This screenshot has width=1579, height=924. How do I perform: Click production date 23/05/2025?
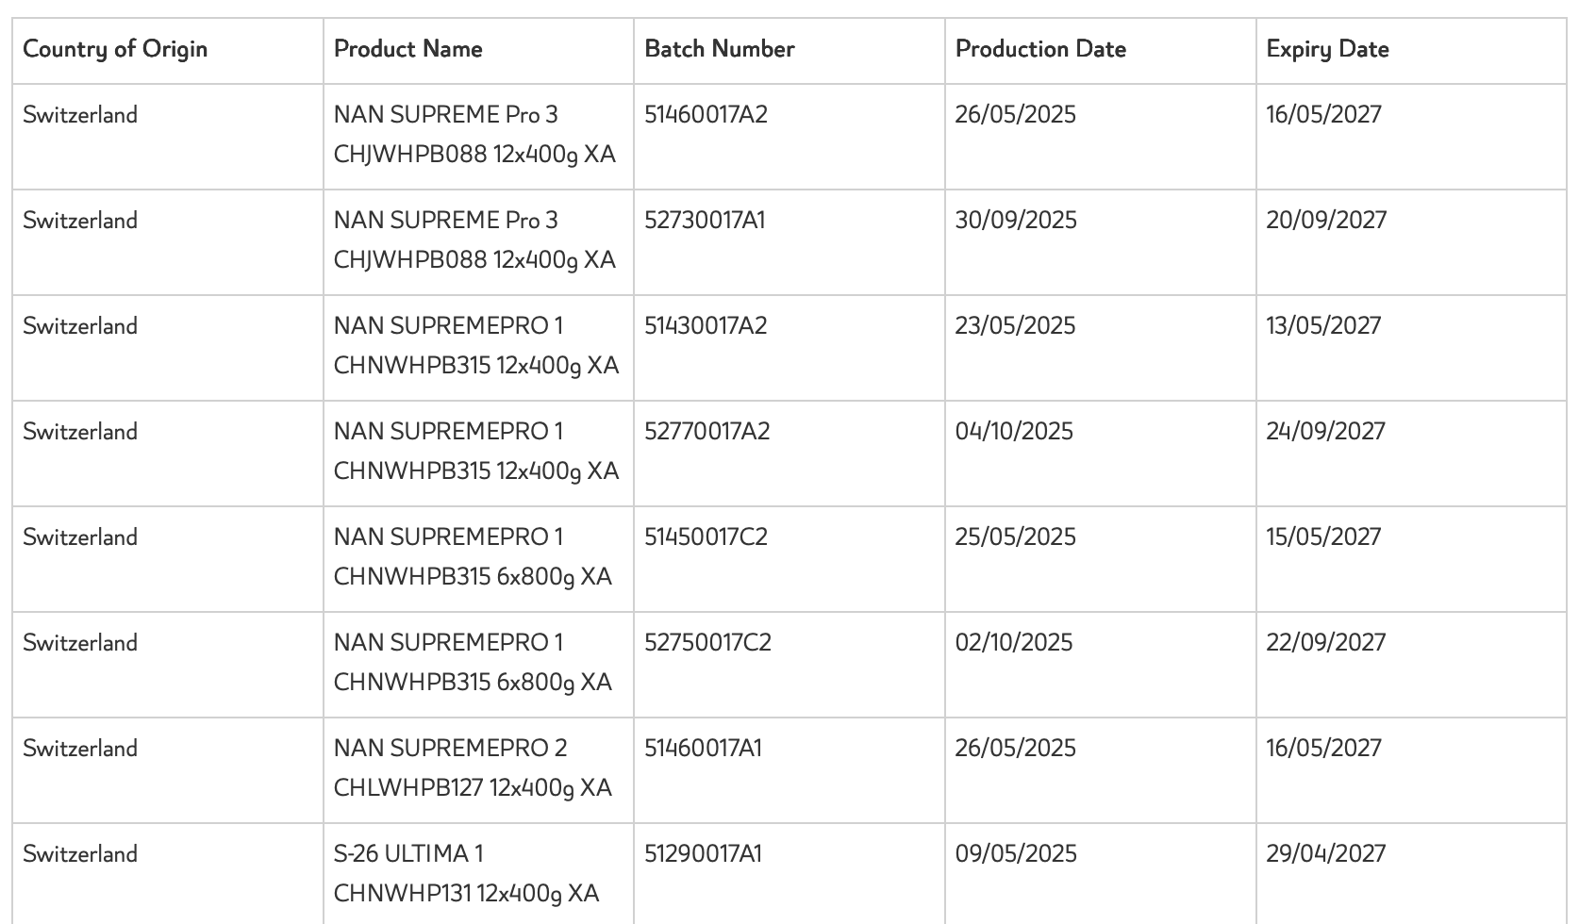pos(1015,326)
